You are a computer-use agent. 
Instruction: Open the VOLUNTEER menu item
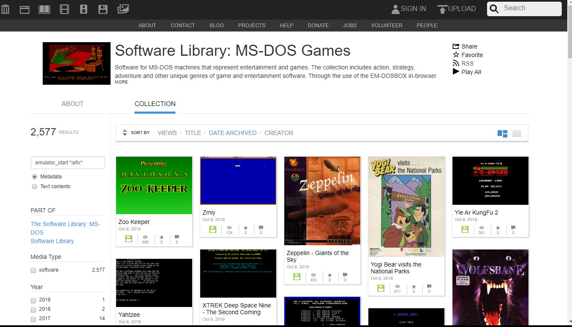[x=387, y=26]
